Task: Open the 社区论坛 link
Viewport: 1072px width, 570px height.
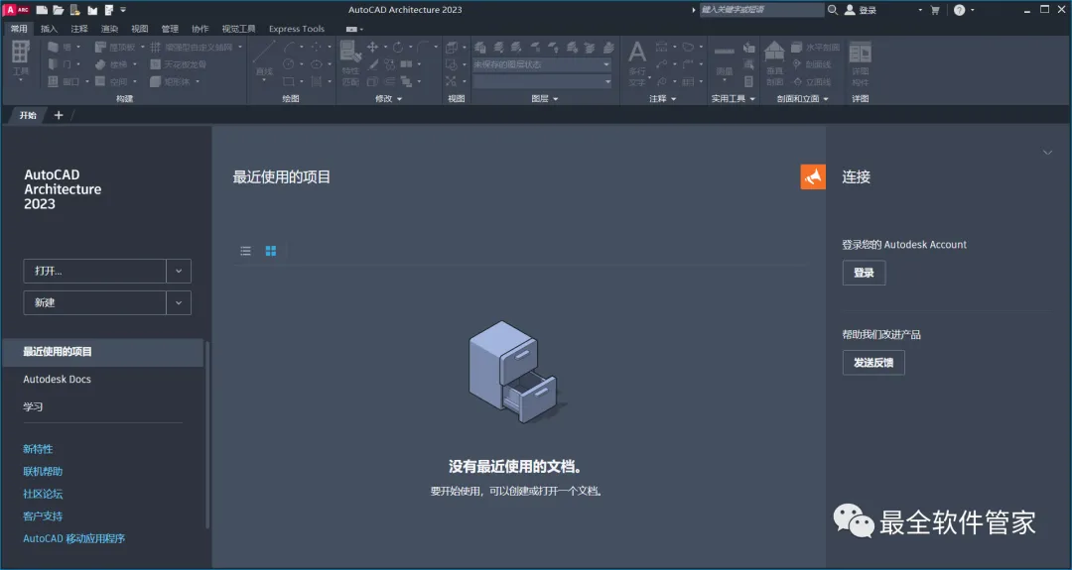Action: click(43, 494)
